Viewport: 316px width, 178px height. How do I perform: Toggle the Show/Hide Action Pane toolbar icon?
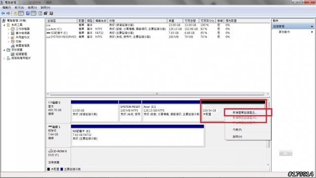pyautogui.click(x=34, y=13)
